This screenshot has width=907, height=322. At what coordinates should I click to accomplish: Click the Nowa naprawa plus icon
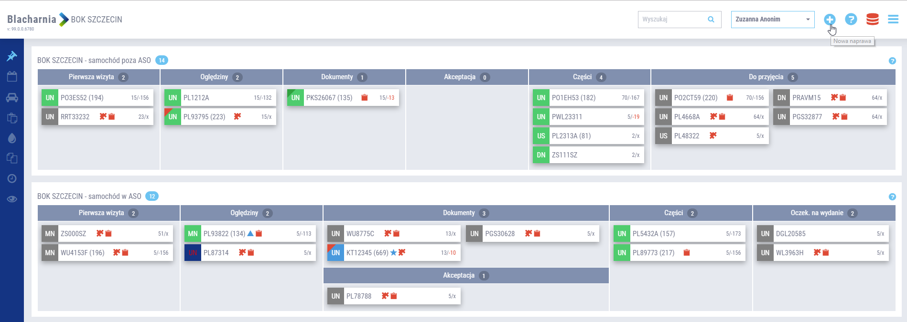[x=830, y=20]
